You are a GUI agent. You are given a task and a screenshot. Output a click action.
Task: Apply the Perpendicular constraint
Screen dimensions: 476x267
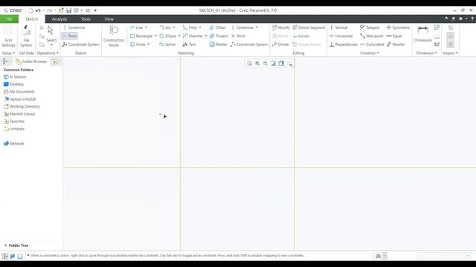click(344, 44)
